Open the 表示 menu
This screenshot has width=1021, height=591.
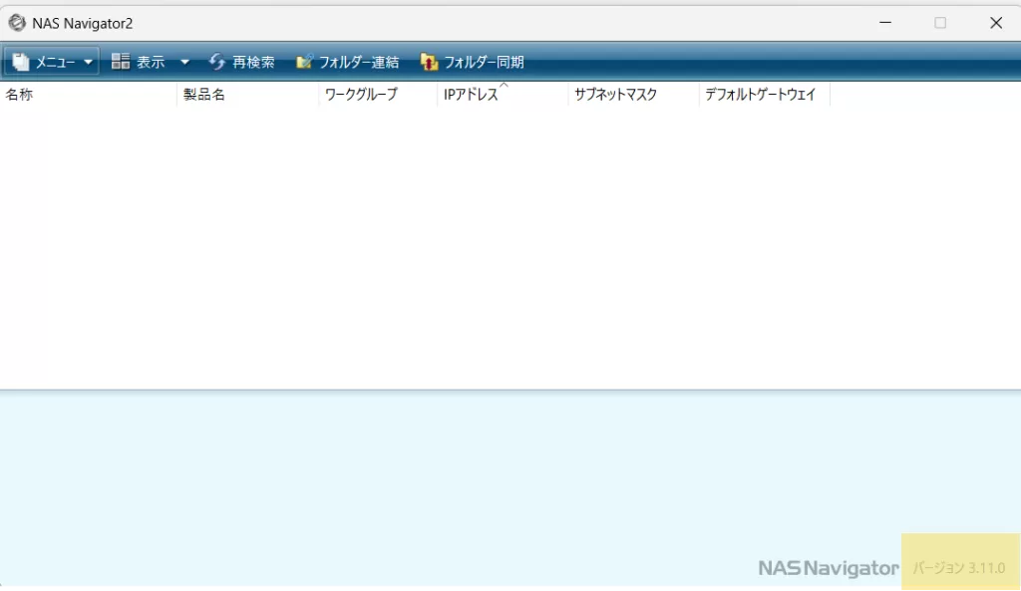150,61
